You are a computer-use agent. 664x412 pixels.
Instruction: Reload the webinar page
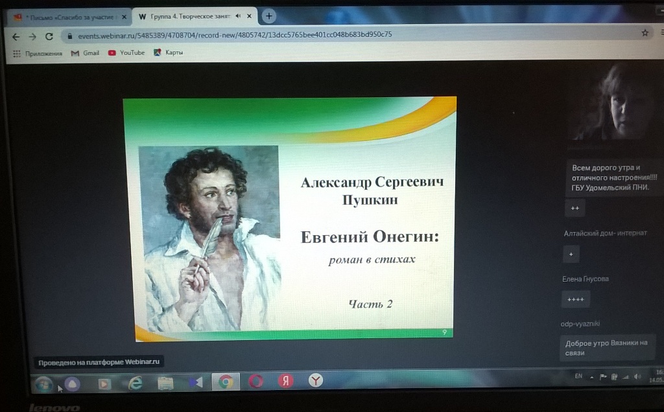[49, 36]
